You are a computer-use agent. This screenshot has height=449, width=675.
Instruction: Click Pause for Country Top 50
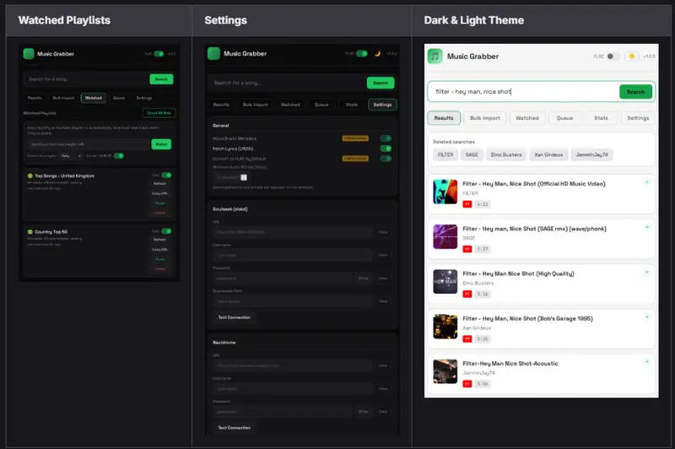159,259
